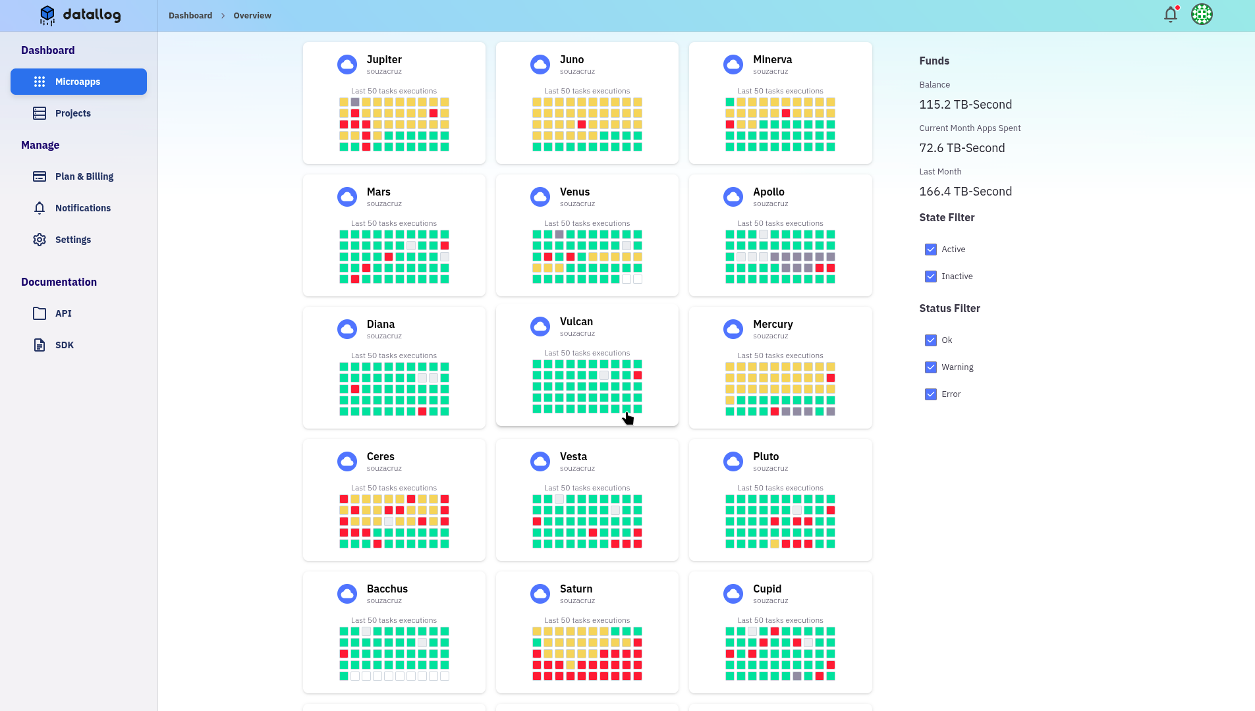Go to Plan & Billing
1255x711 pixels.
click(x=84, y=176)
